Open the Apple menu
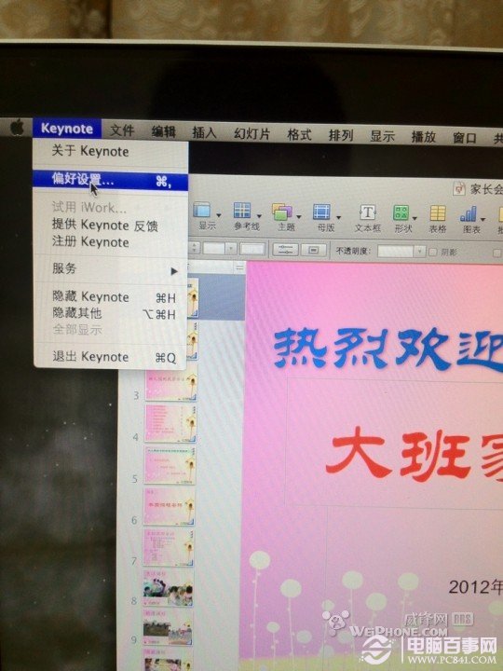Screen dimensions: 503x671 pos(17,127)
